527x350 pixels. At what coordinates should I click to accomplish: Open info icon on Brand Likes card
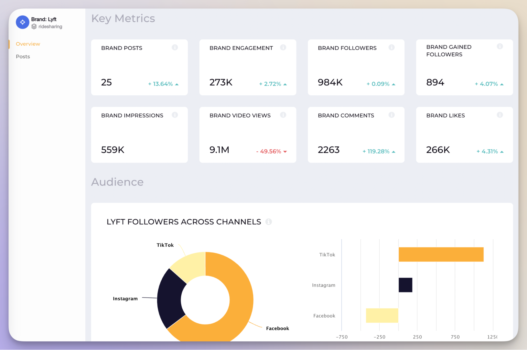coord(500,115)
